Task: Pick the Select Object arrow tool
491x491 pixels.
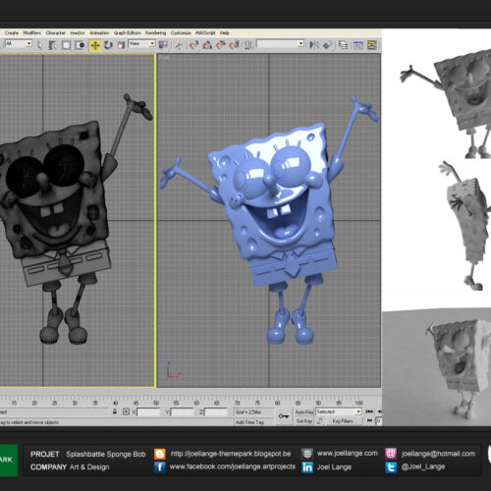Action: (x=40, y=45)
